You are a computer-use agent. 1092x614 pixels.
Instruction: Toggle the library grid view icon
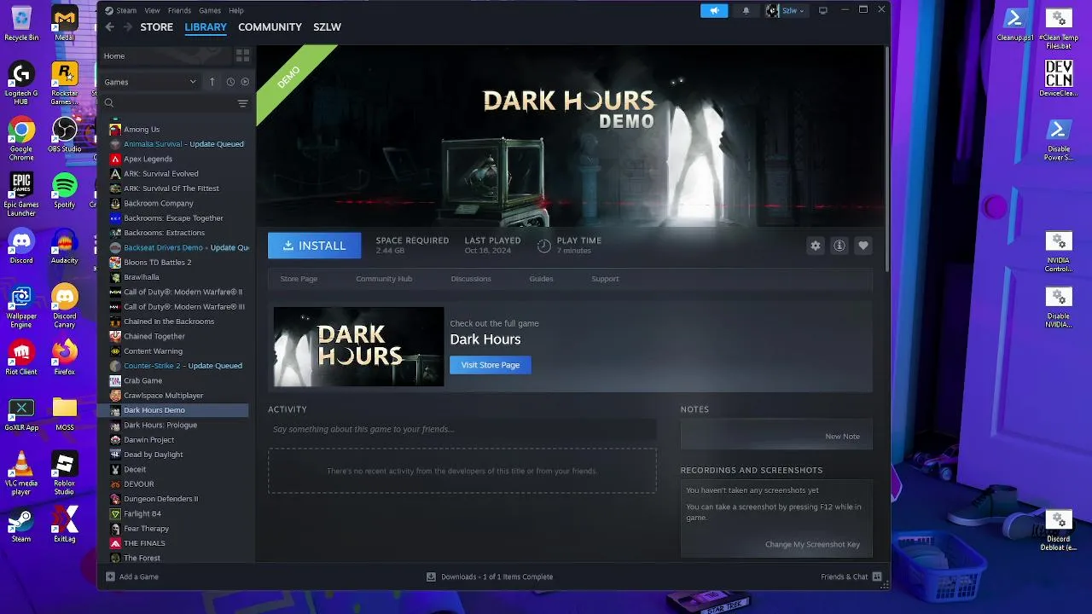coord(242,55)
